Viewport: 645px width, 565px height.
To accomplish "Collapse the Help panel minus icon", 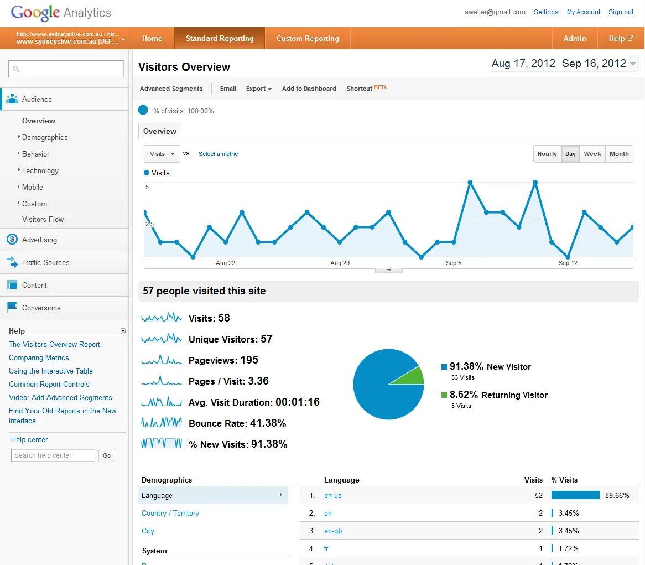I will tap(123, 330).
